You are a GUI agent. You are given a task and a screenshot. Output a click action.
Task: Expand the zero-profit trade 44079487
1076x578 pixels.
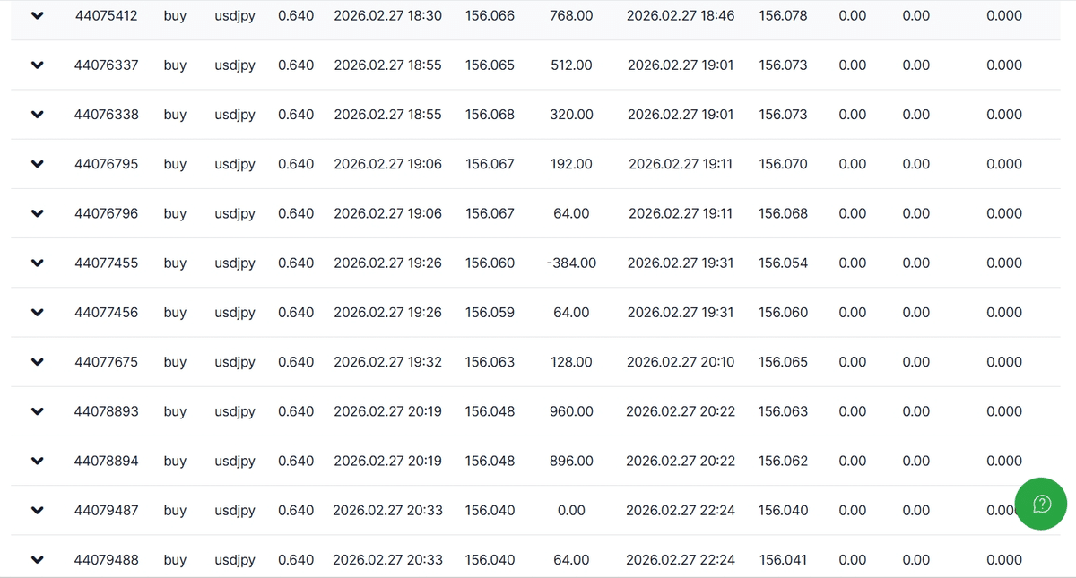pyautogui.click(x=38, y=511)
